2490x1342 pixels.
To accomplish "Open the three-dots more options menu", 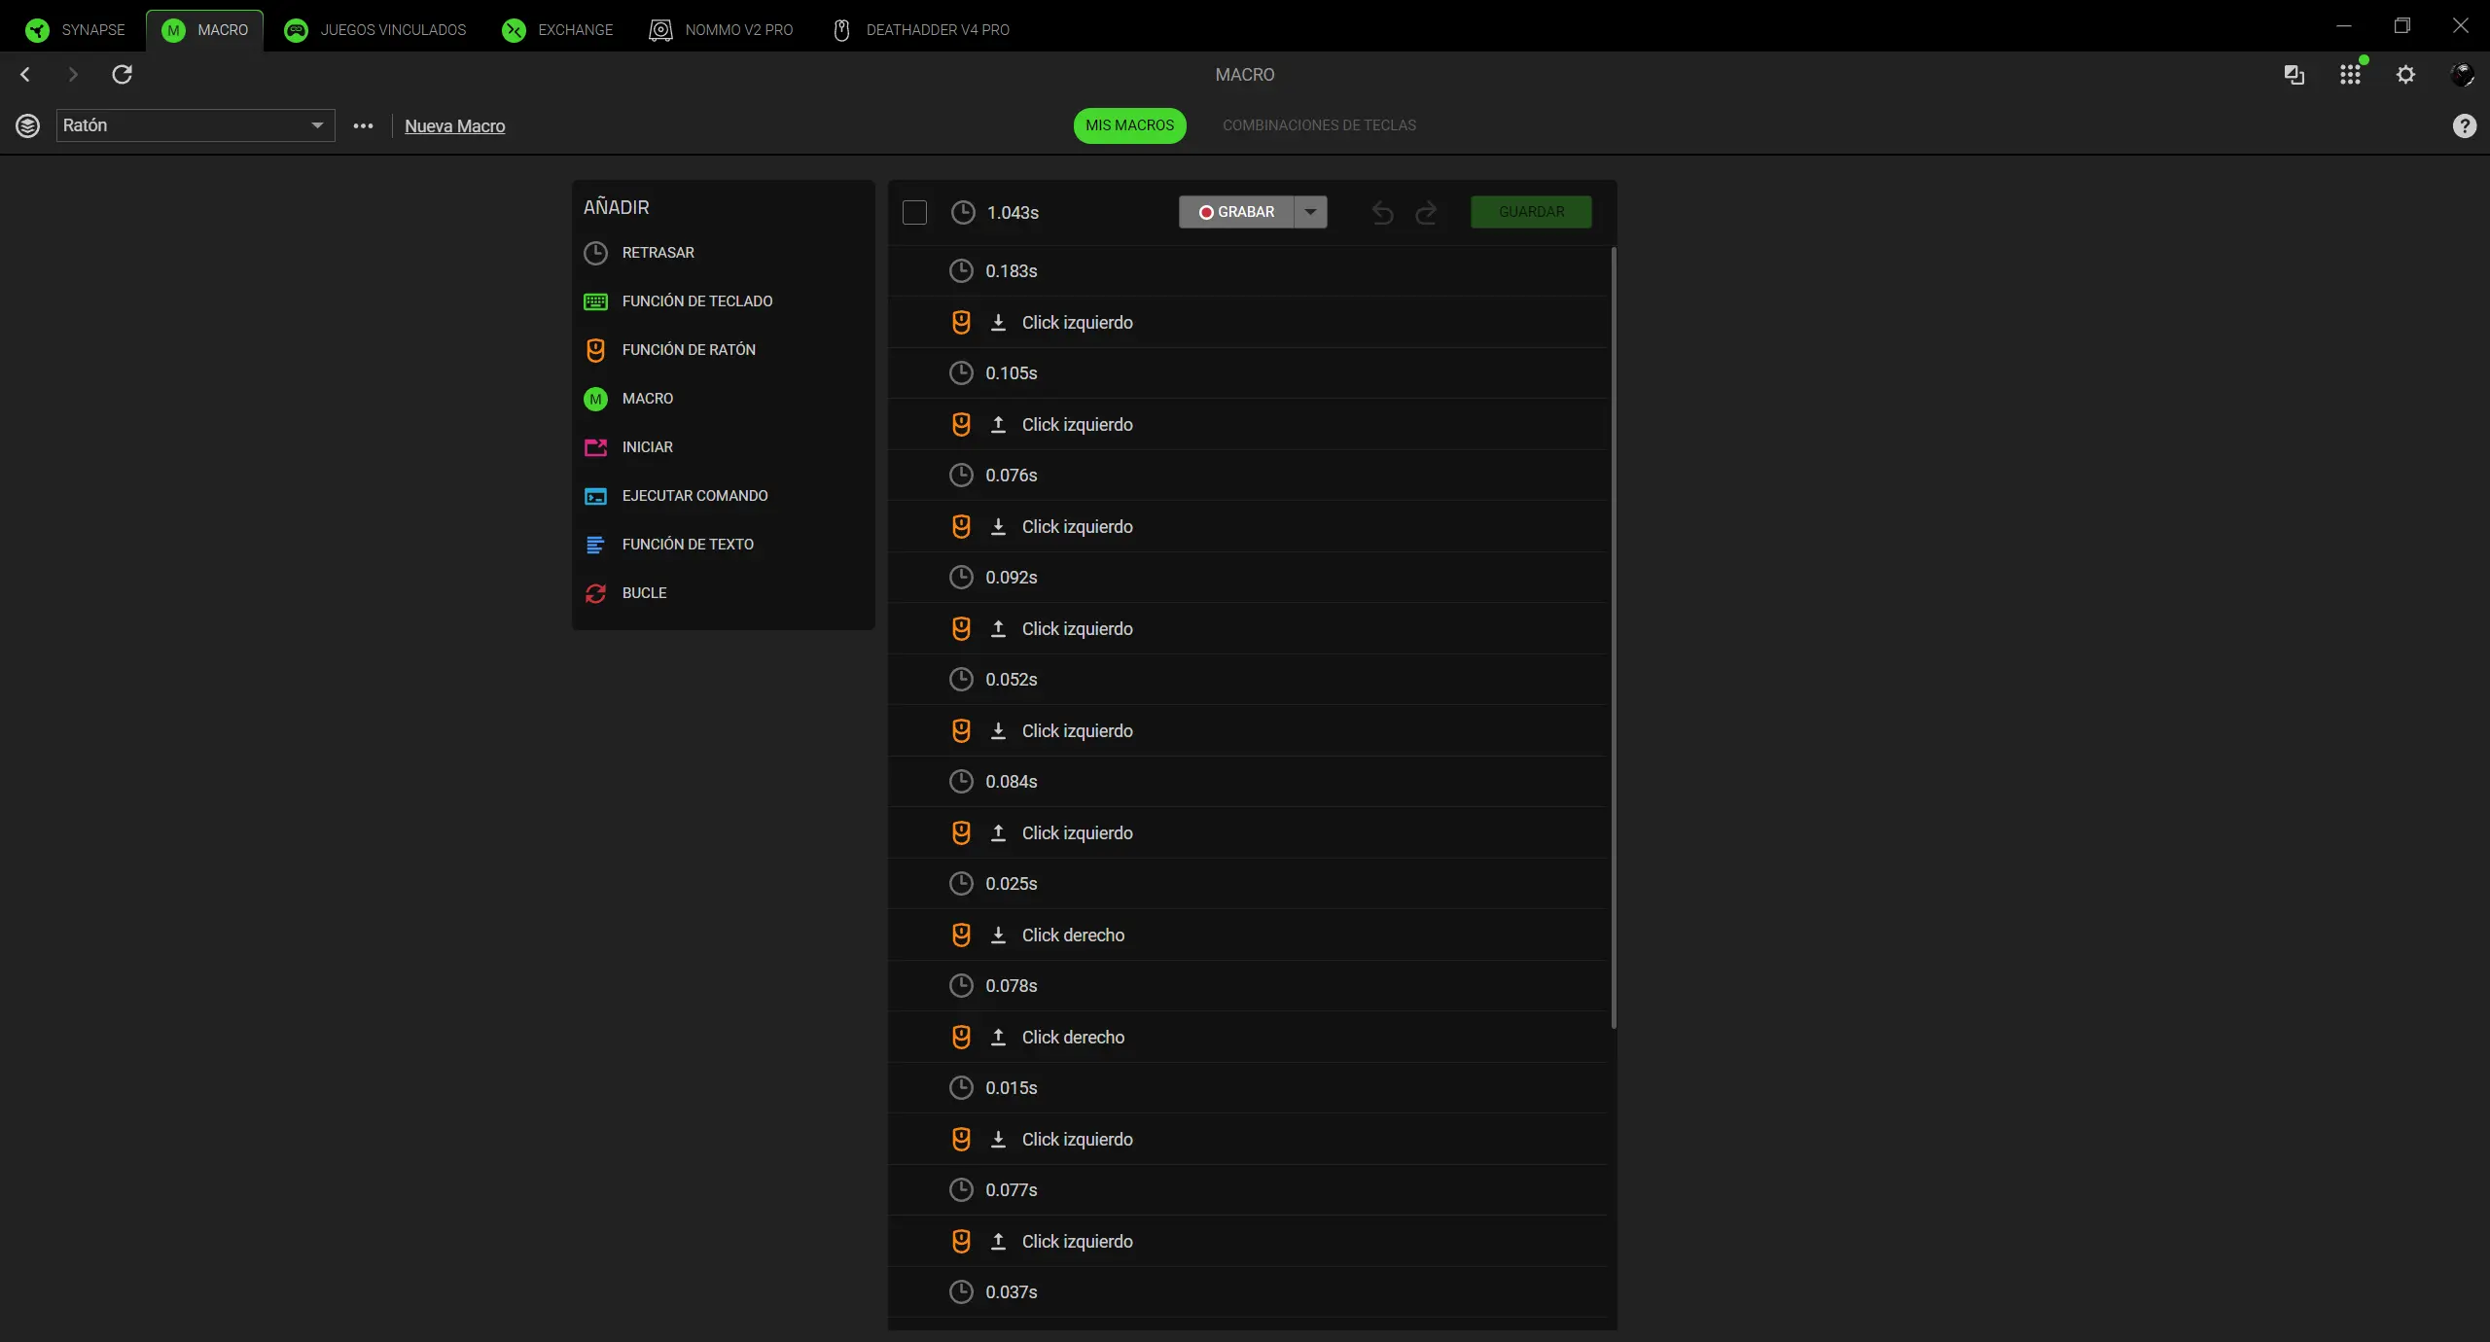I will [x=363, y=125].
